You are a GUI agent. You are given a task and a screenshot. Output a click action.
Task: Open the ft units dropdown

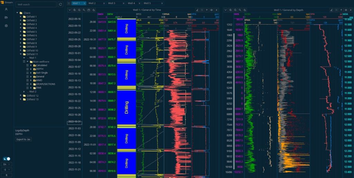coord(7,175)
